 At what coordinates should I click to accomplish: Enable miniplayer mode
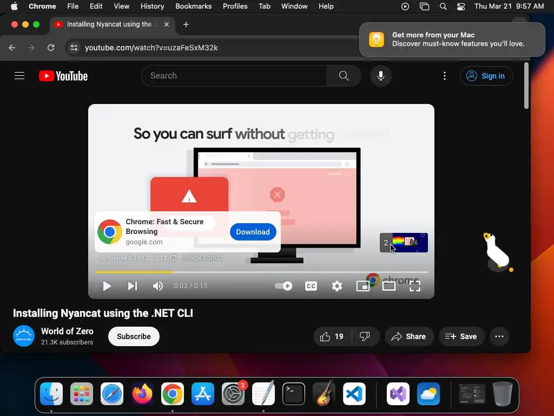coord(363,286)
